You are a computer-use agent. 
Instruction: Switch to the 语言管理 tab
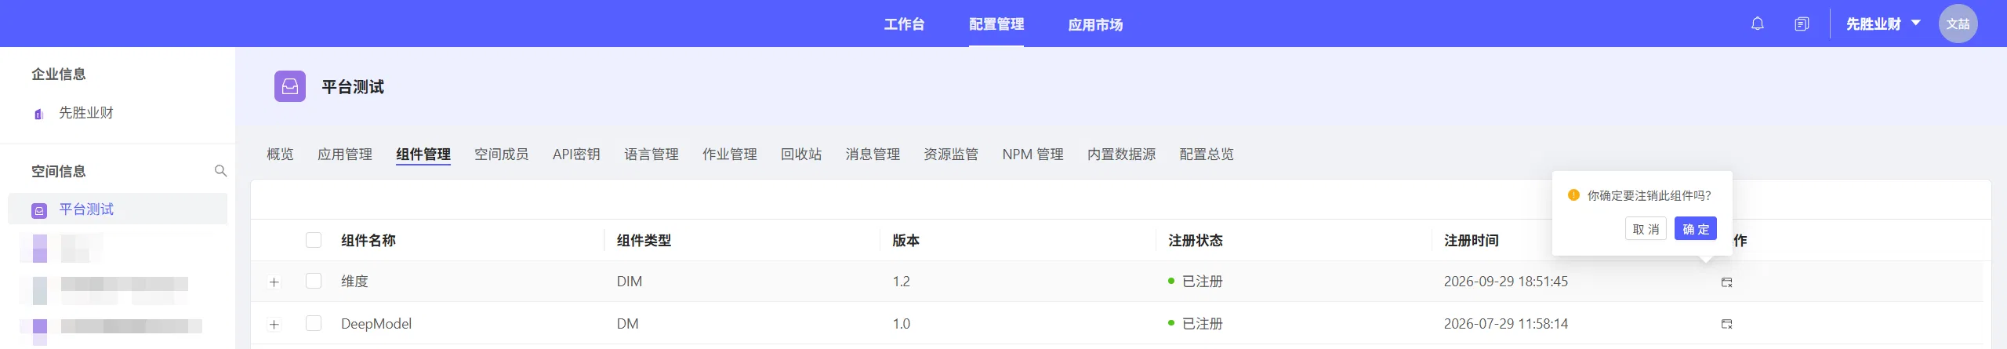point(651,155)
